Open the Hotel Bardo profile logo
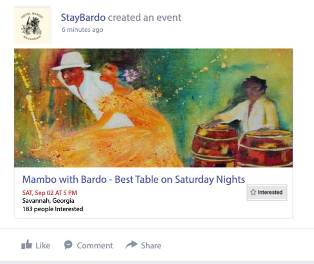The width and height of the screenshot is (314, 264). 33,25
